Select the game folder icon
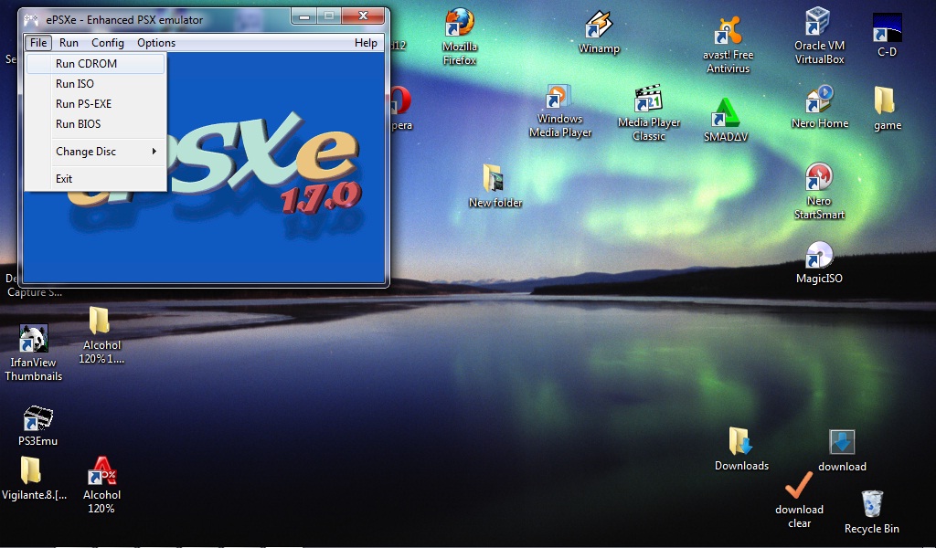This screenshot has width=936, height=548. (x=887, y=109)
